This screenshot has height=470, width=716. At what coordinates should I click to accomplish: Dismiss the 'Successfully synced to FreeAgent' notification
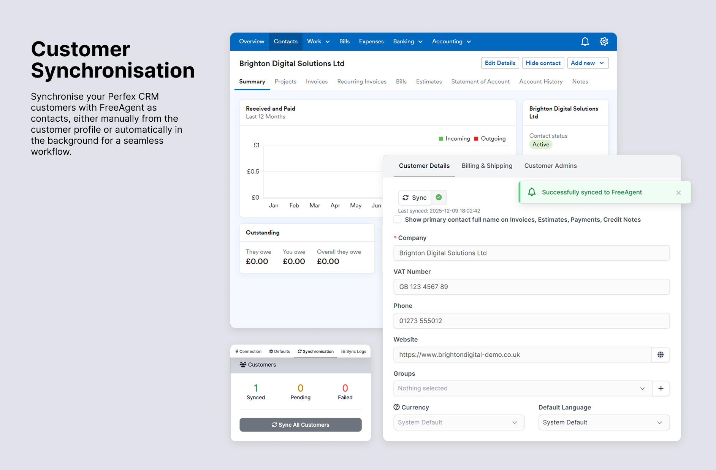click(678, 192)
